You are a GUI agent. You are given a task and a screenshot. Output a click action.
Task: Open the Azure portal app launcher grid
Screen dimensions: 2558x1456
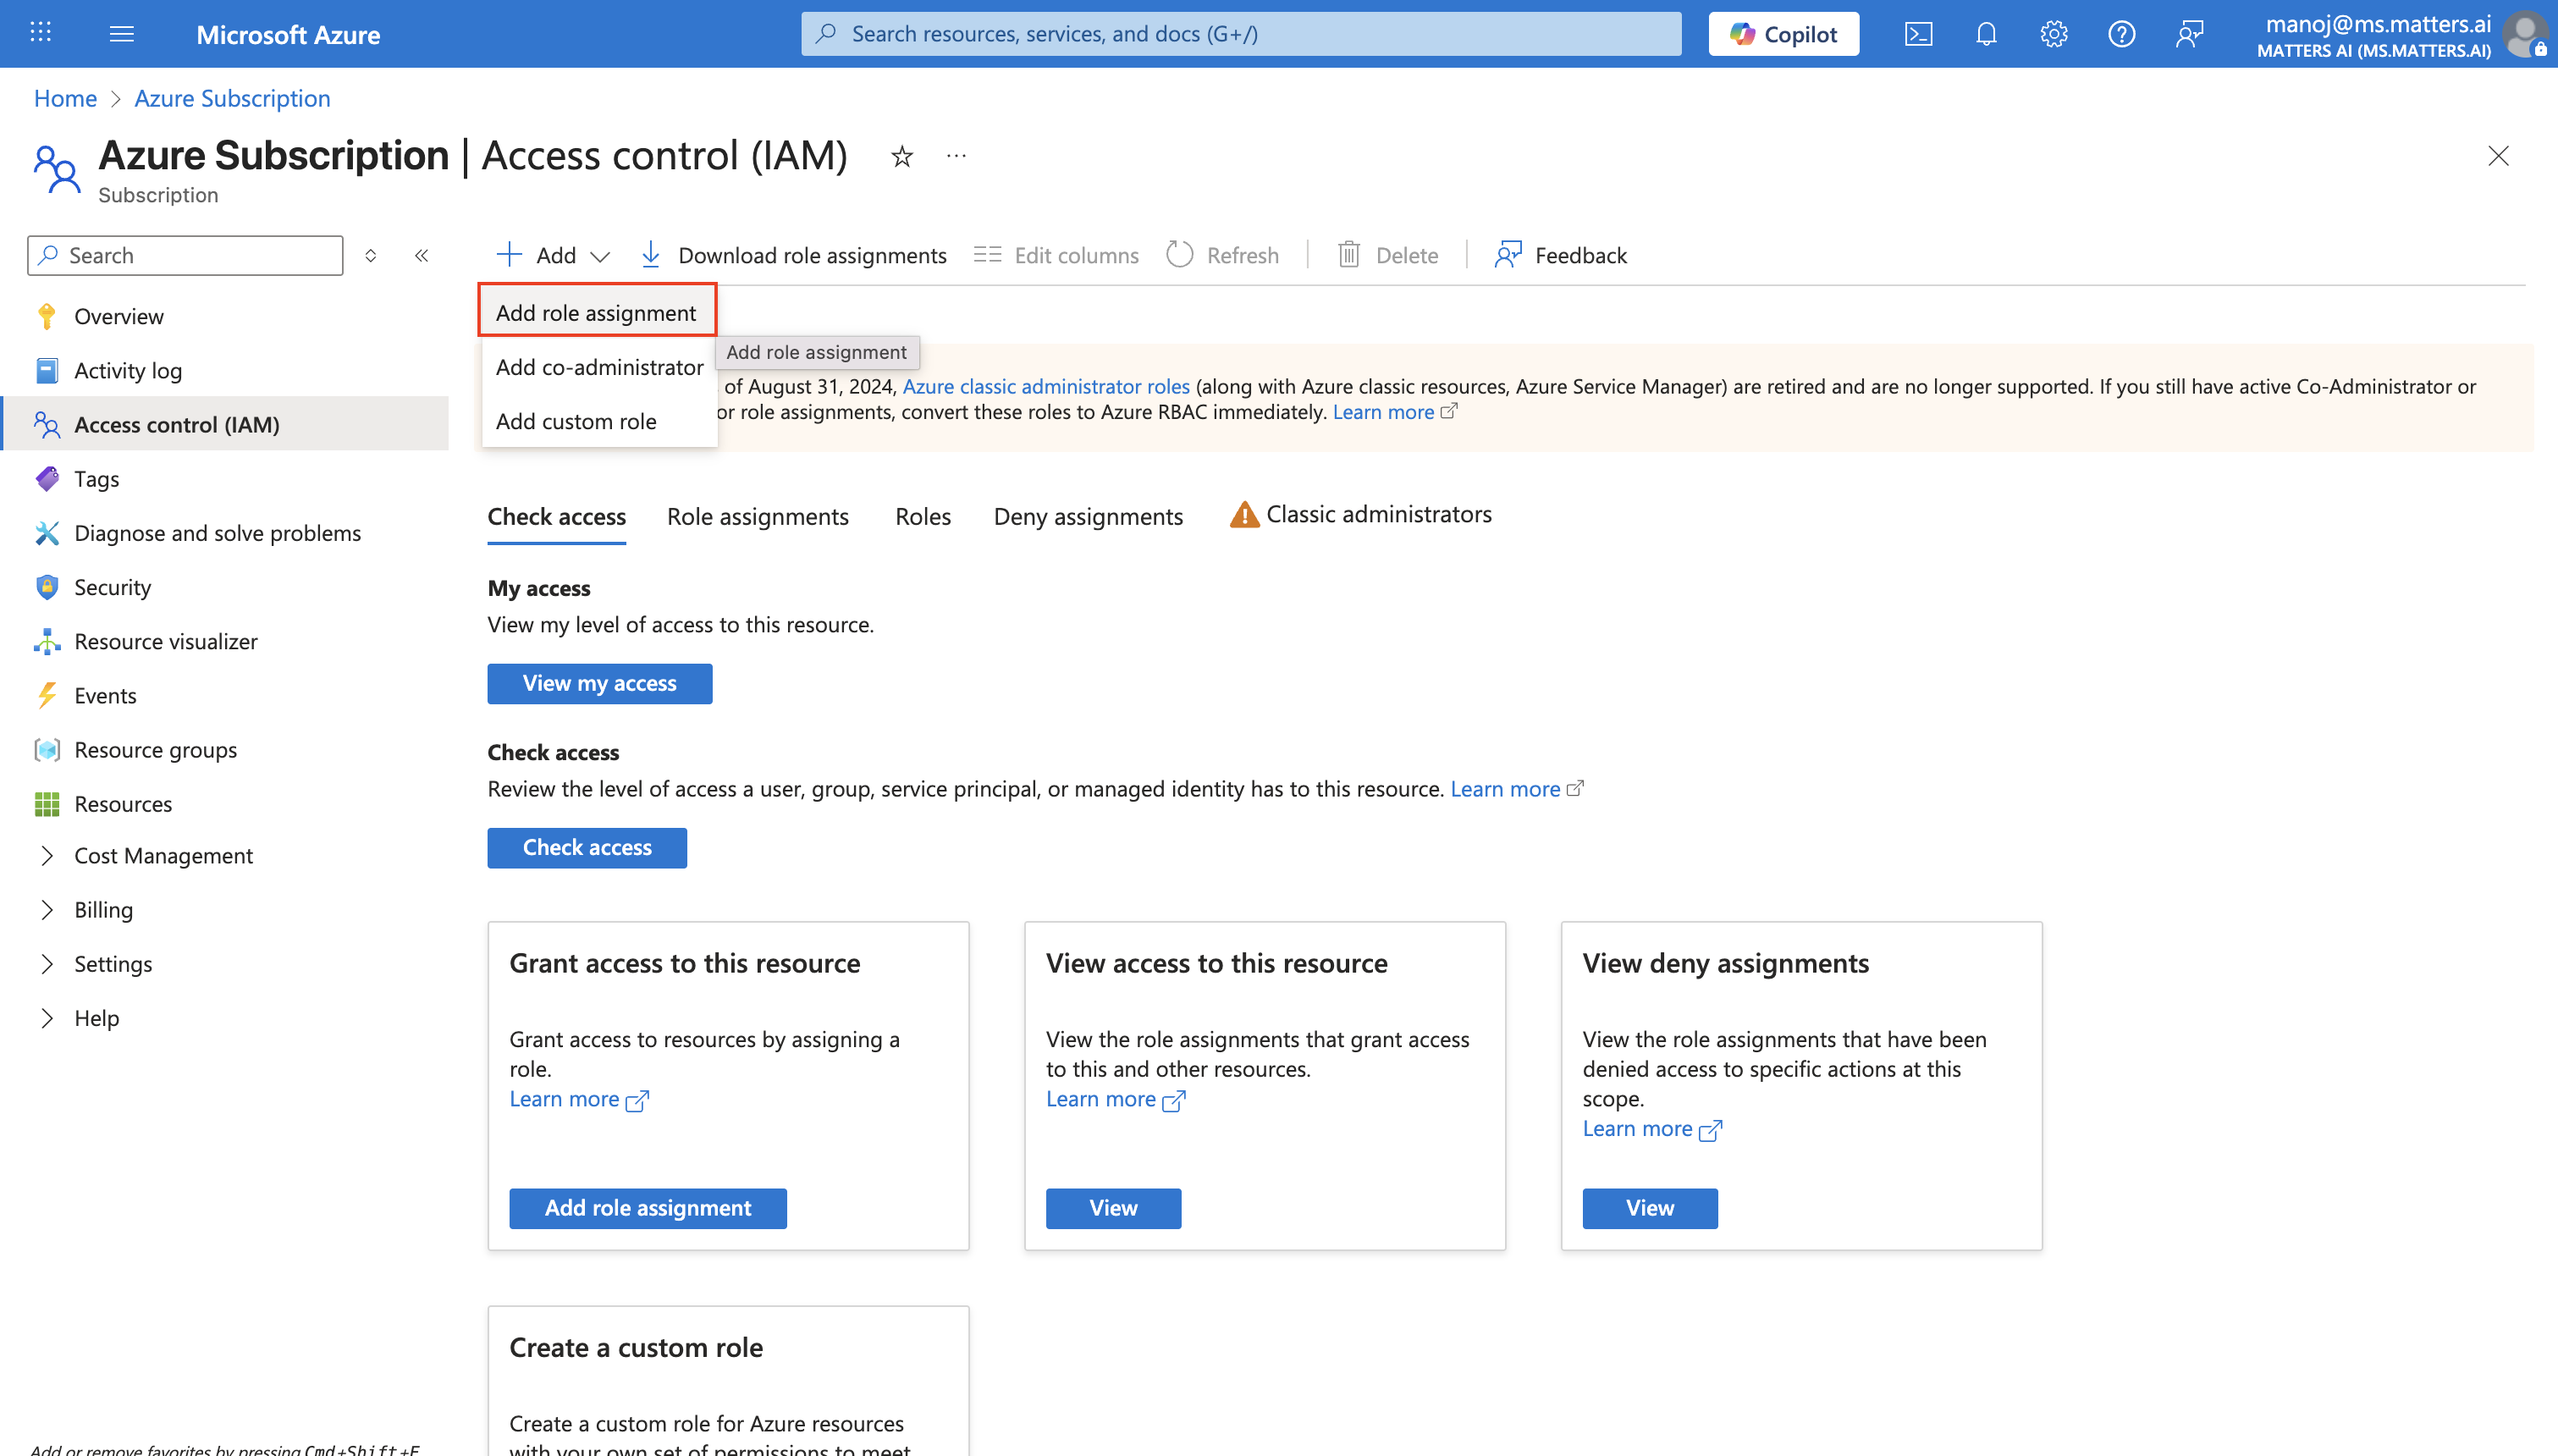[41, 33]
